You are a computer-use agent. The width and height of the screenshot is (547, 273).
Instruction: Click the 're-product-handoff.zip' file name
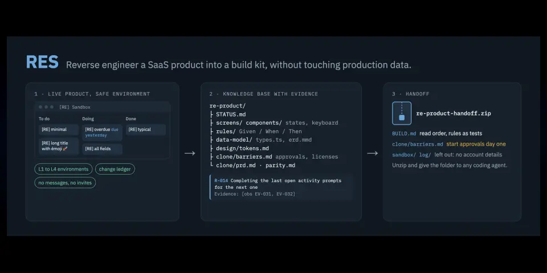[x=454, y=114]
